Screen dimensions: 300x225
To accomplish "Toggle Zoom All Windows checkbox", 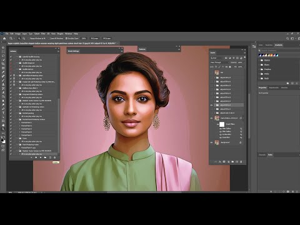I will (x=49, y=38).
